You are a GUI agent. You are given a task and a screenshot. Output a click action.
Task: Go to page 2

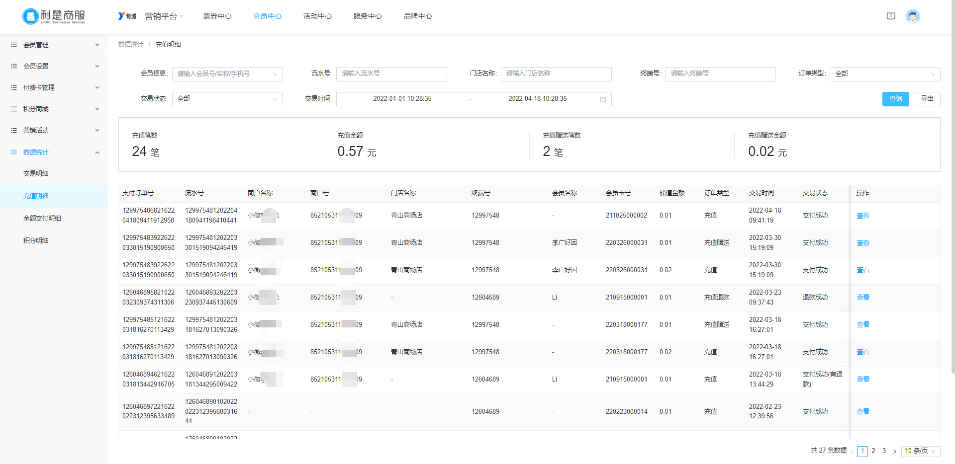[x=873, y=451]
